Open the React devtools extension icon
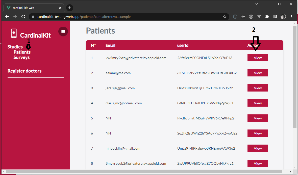Viewport: 298px width, 175px height. pyautogui.click(x=243, y=17)
